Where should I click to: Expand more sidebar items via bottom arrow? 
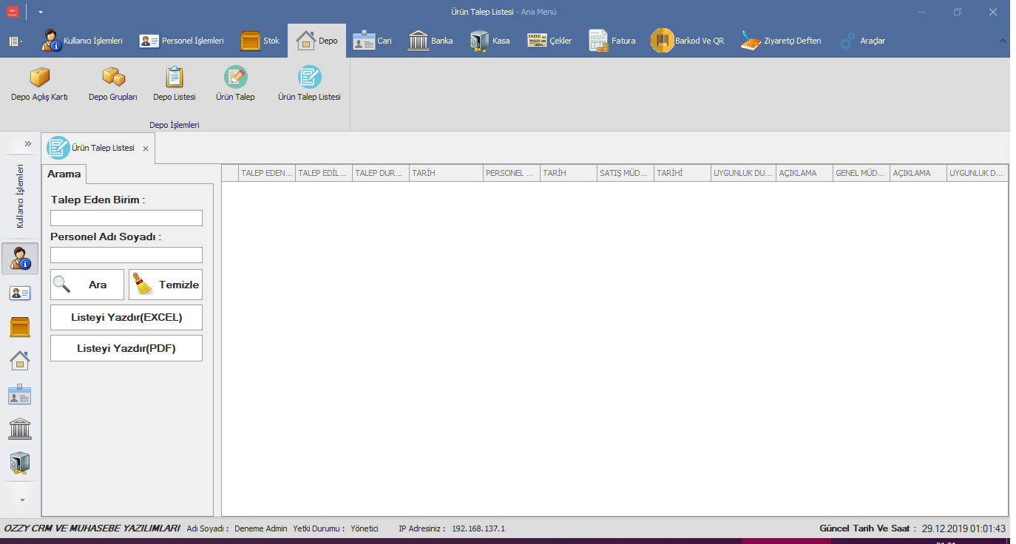pyautogui.click(x=21, y=500)
